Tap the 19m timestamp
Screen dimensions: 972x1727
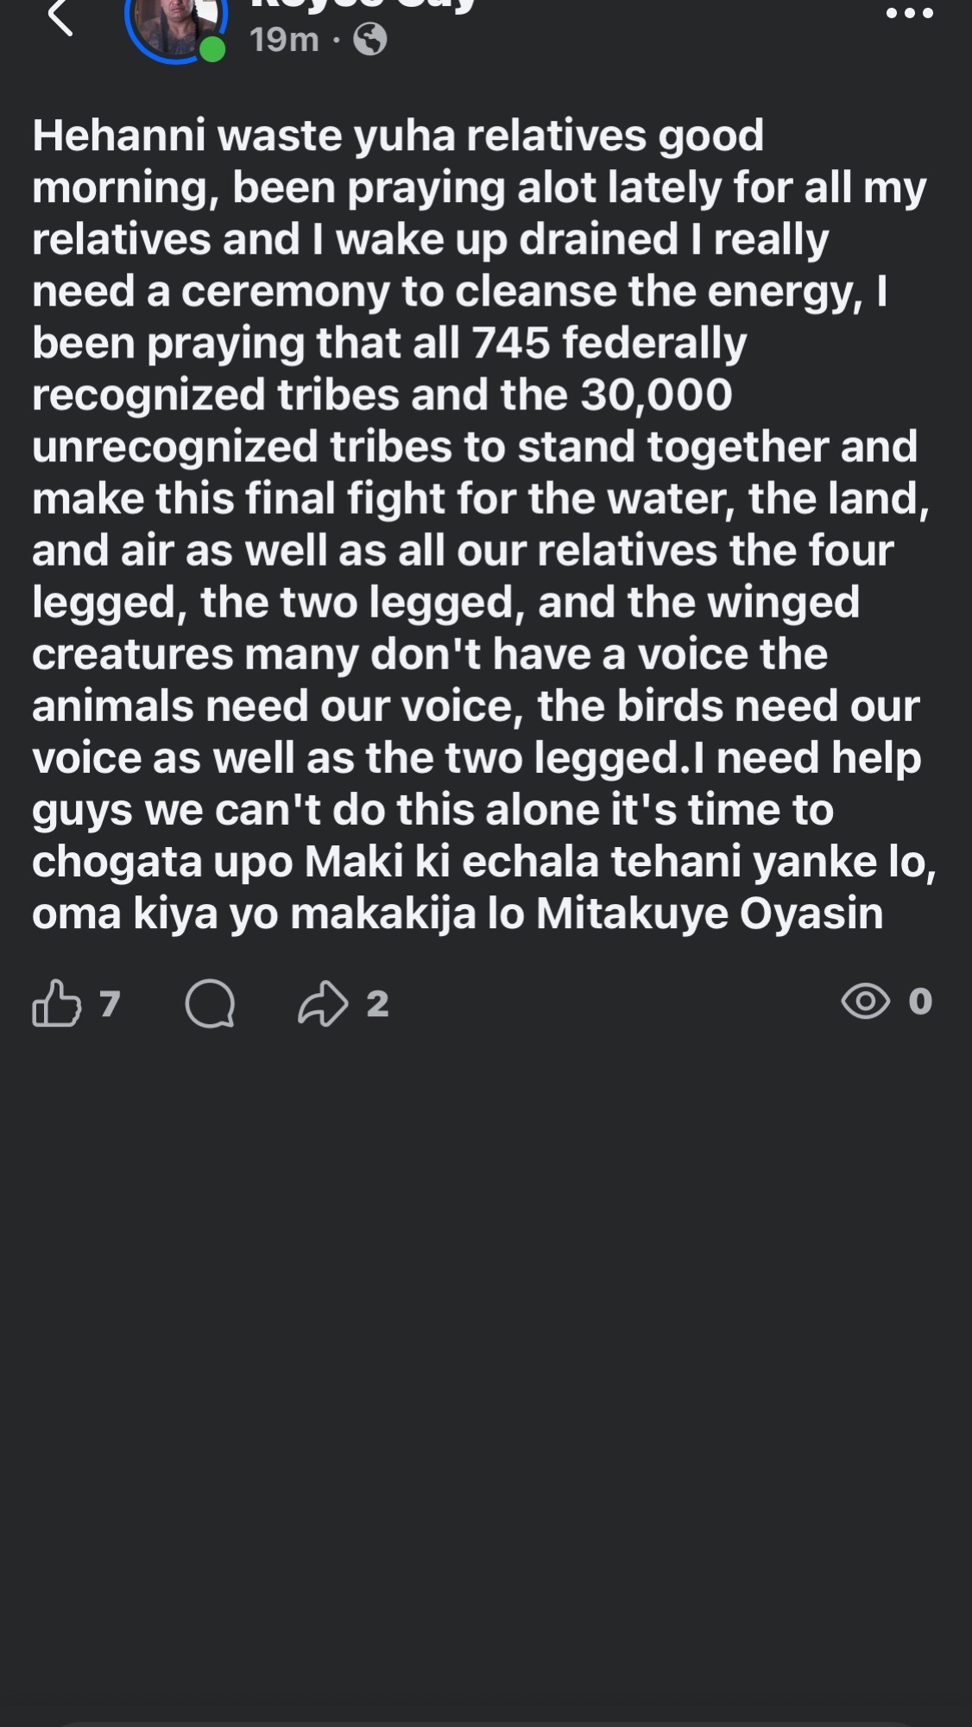point(284,39)
